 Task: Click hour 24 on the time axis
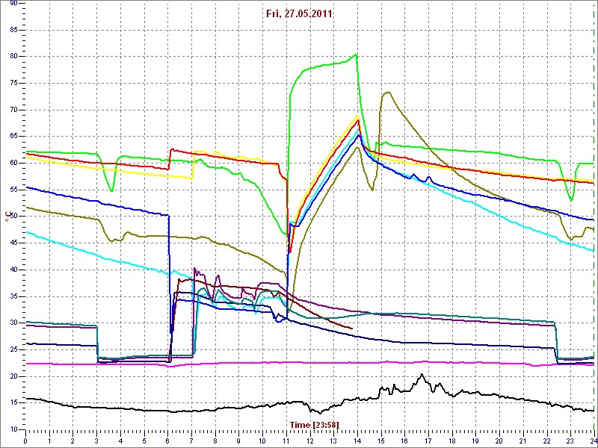[593, 441]
